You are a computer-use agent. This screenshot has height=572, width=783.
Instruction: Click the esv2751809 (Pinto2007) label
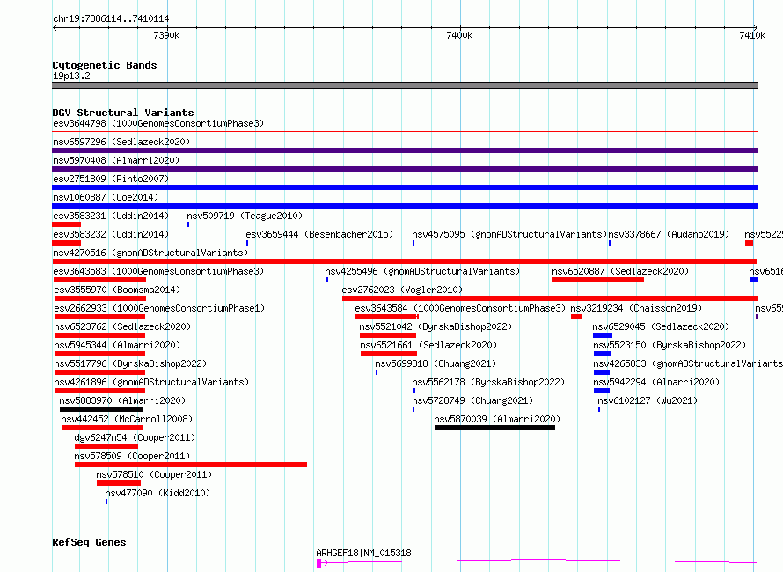click(x=111, y=179)
